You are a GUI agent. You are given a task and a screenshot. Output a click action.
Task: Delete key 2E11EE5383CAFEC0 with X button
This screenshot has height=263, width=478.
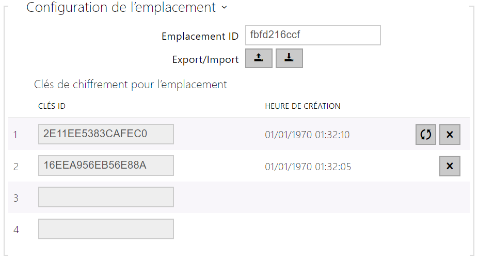450,135
